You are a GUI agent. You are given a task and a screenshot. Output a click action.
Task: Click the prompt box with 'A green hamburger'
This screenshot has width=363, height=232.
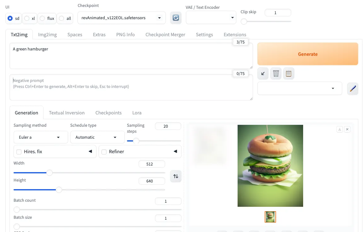131,56
